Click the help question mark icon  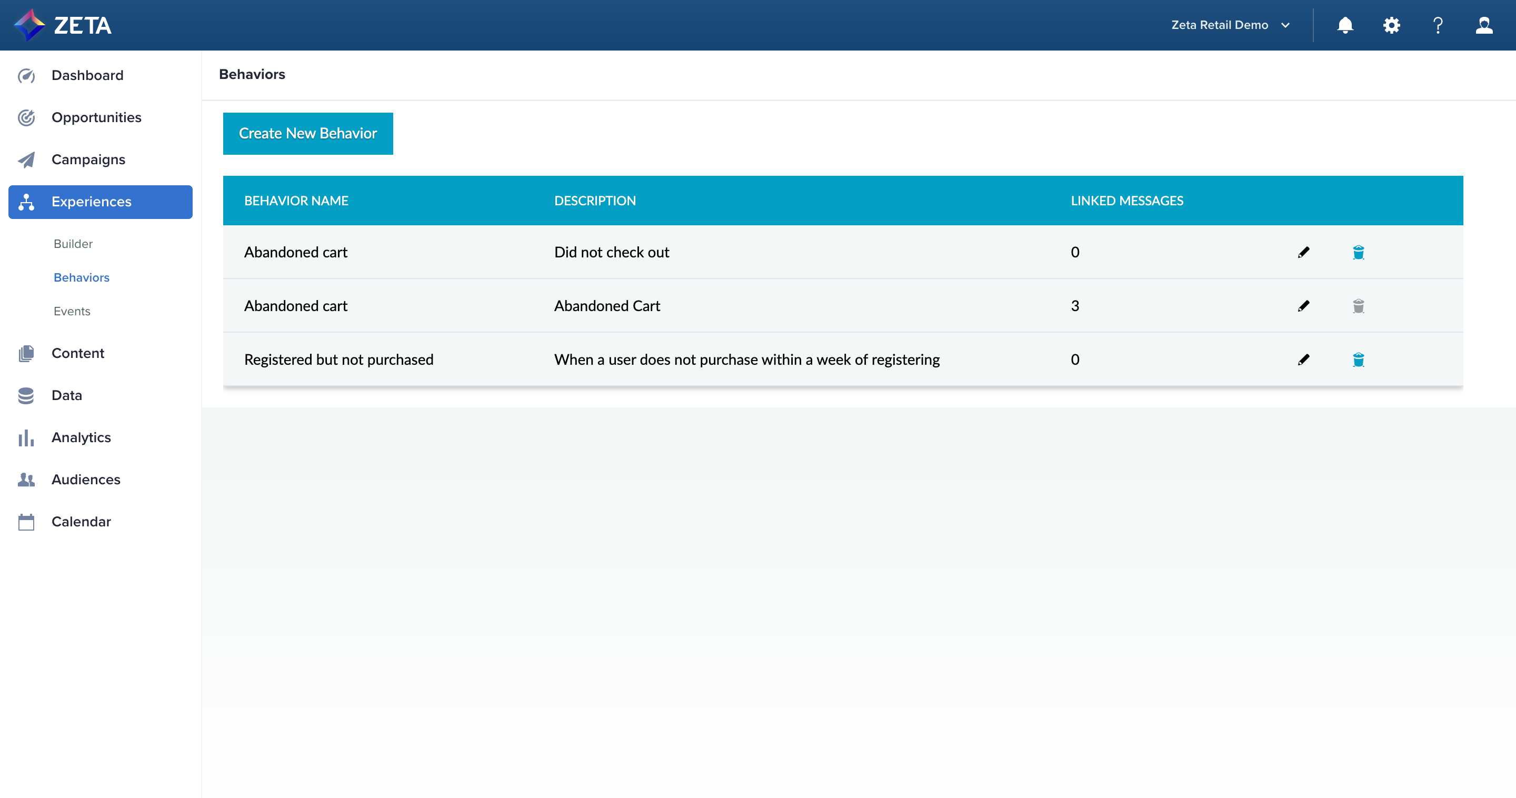tap(1437, 25)
